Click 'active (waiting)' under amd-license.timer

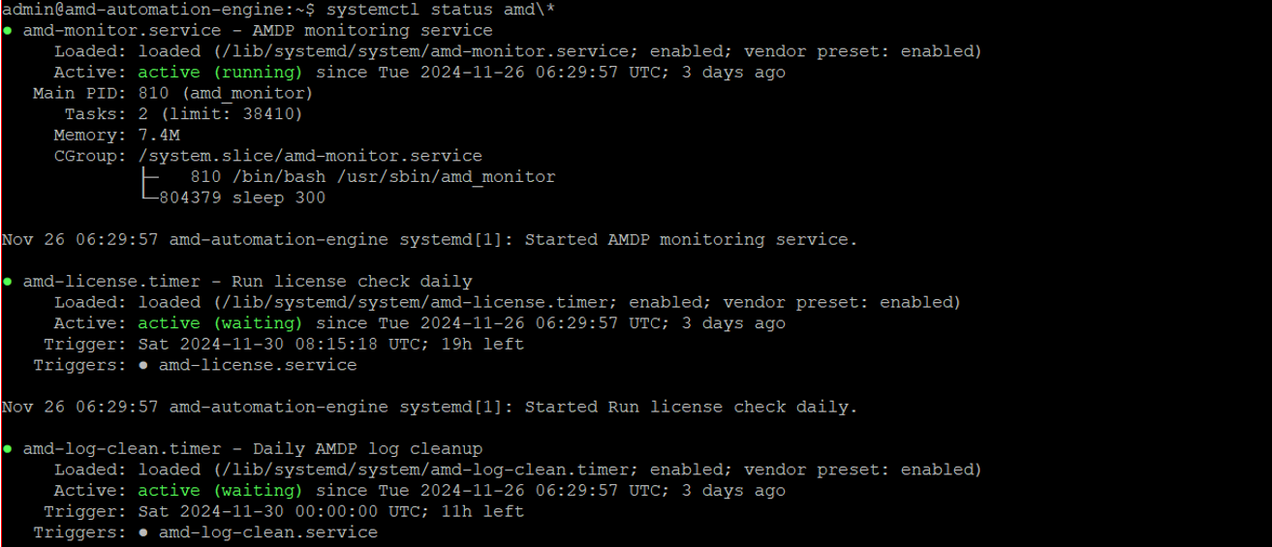coord(220,323)
